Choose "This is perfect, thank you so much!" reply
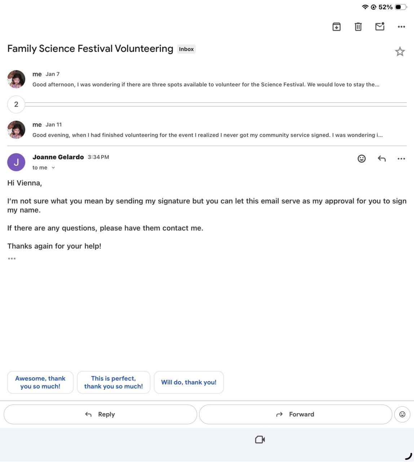The width and height of the screenshot is (414, 462). (114, 382)
